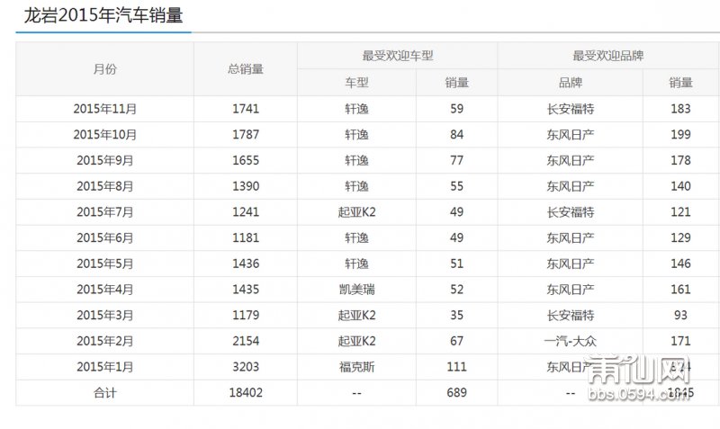Click total sales value 1181

pyautogui.click(x=246, y=237)
